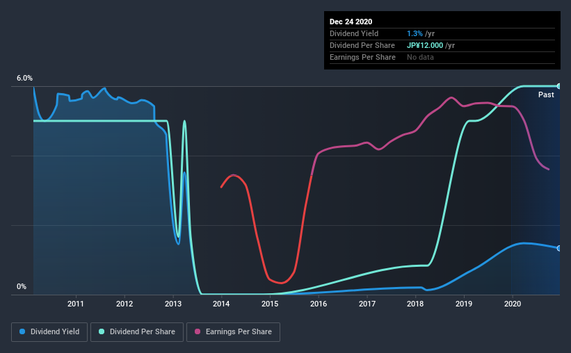Click the 1.3% dividend yield value
571x353 pixels.
coord(415,33)
